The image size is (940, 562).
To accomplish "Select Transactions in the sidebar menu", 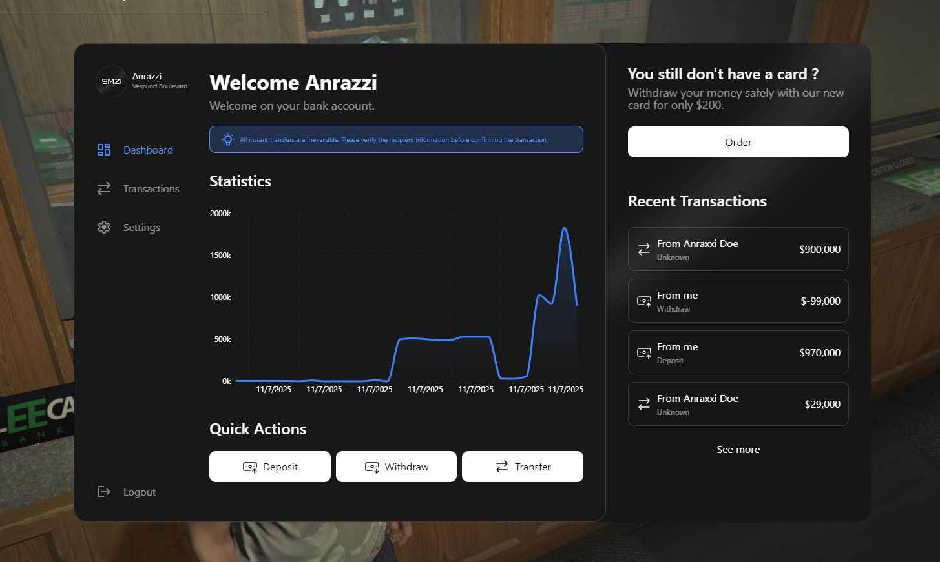I will (151, 188).
